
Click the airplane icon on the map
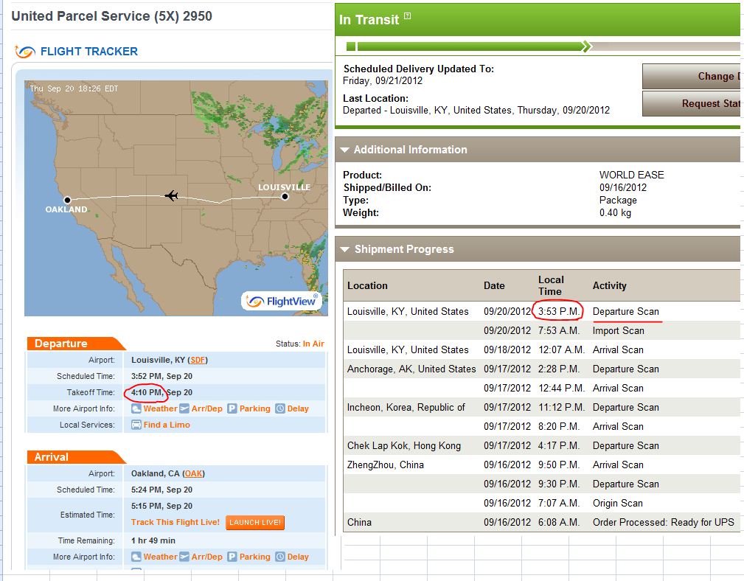pyautogui.click(x=171, y=195)
